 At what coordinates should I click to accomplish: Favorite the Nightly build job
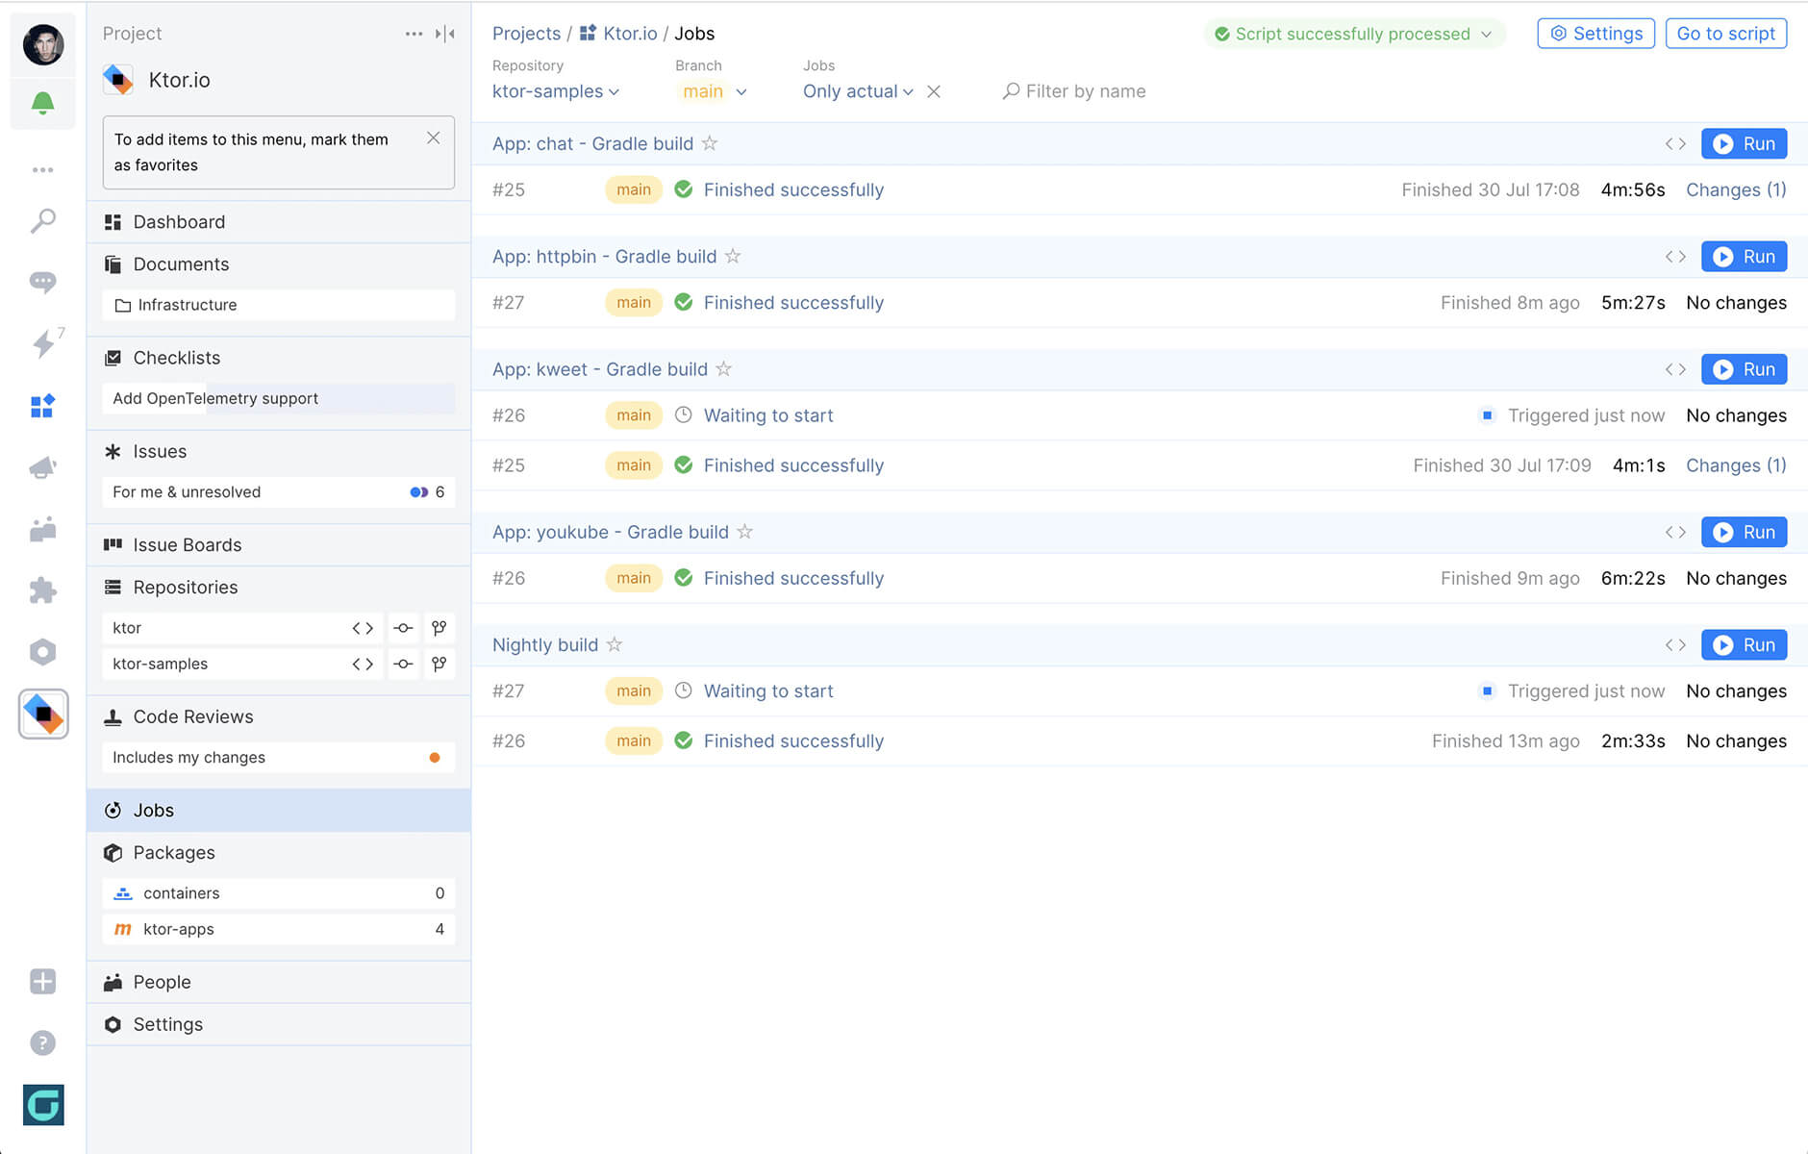click(x=615, y=644)
